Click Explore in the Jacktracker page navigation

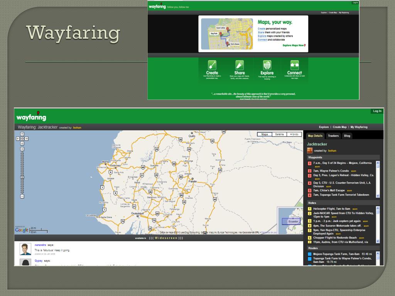coord(324,127)
